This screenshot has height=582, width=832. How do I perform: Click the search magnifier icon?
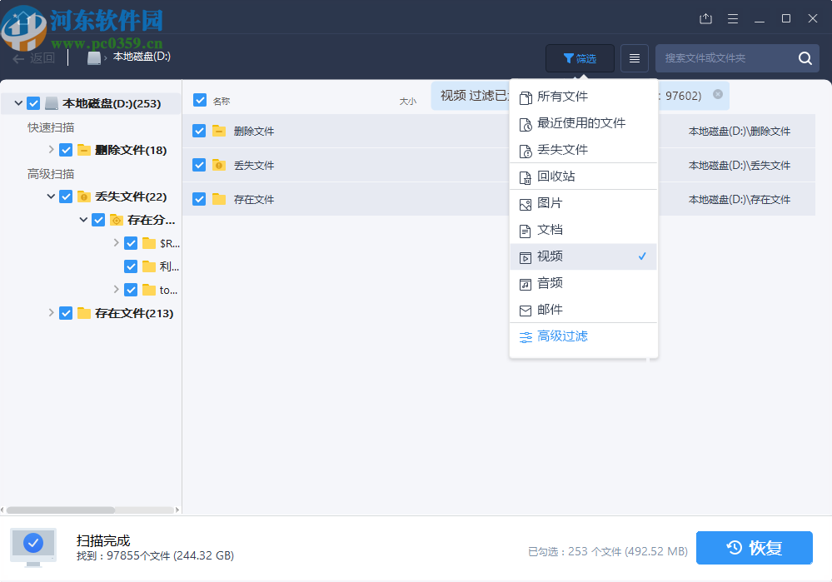tap(804, 57)
